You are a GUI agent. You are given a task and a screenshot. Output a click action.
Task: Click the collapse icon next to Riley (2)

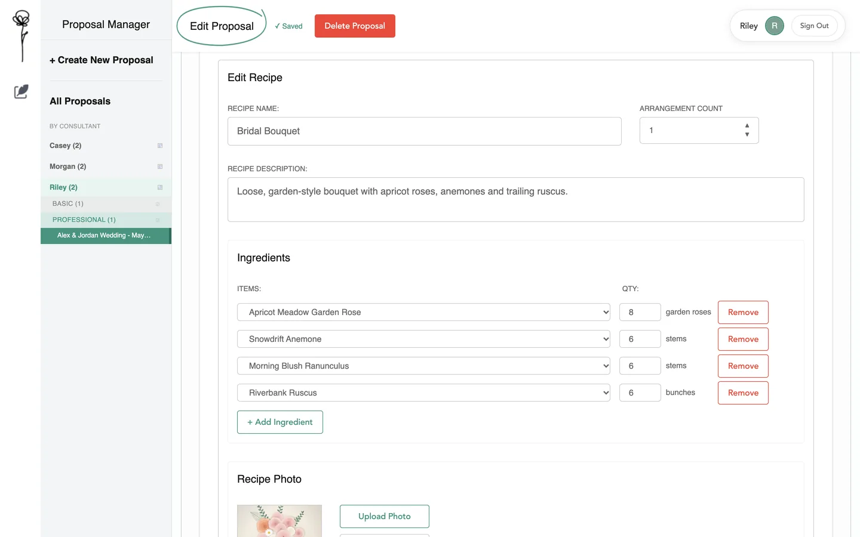click(x=160, y=187)
